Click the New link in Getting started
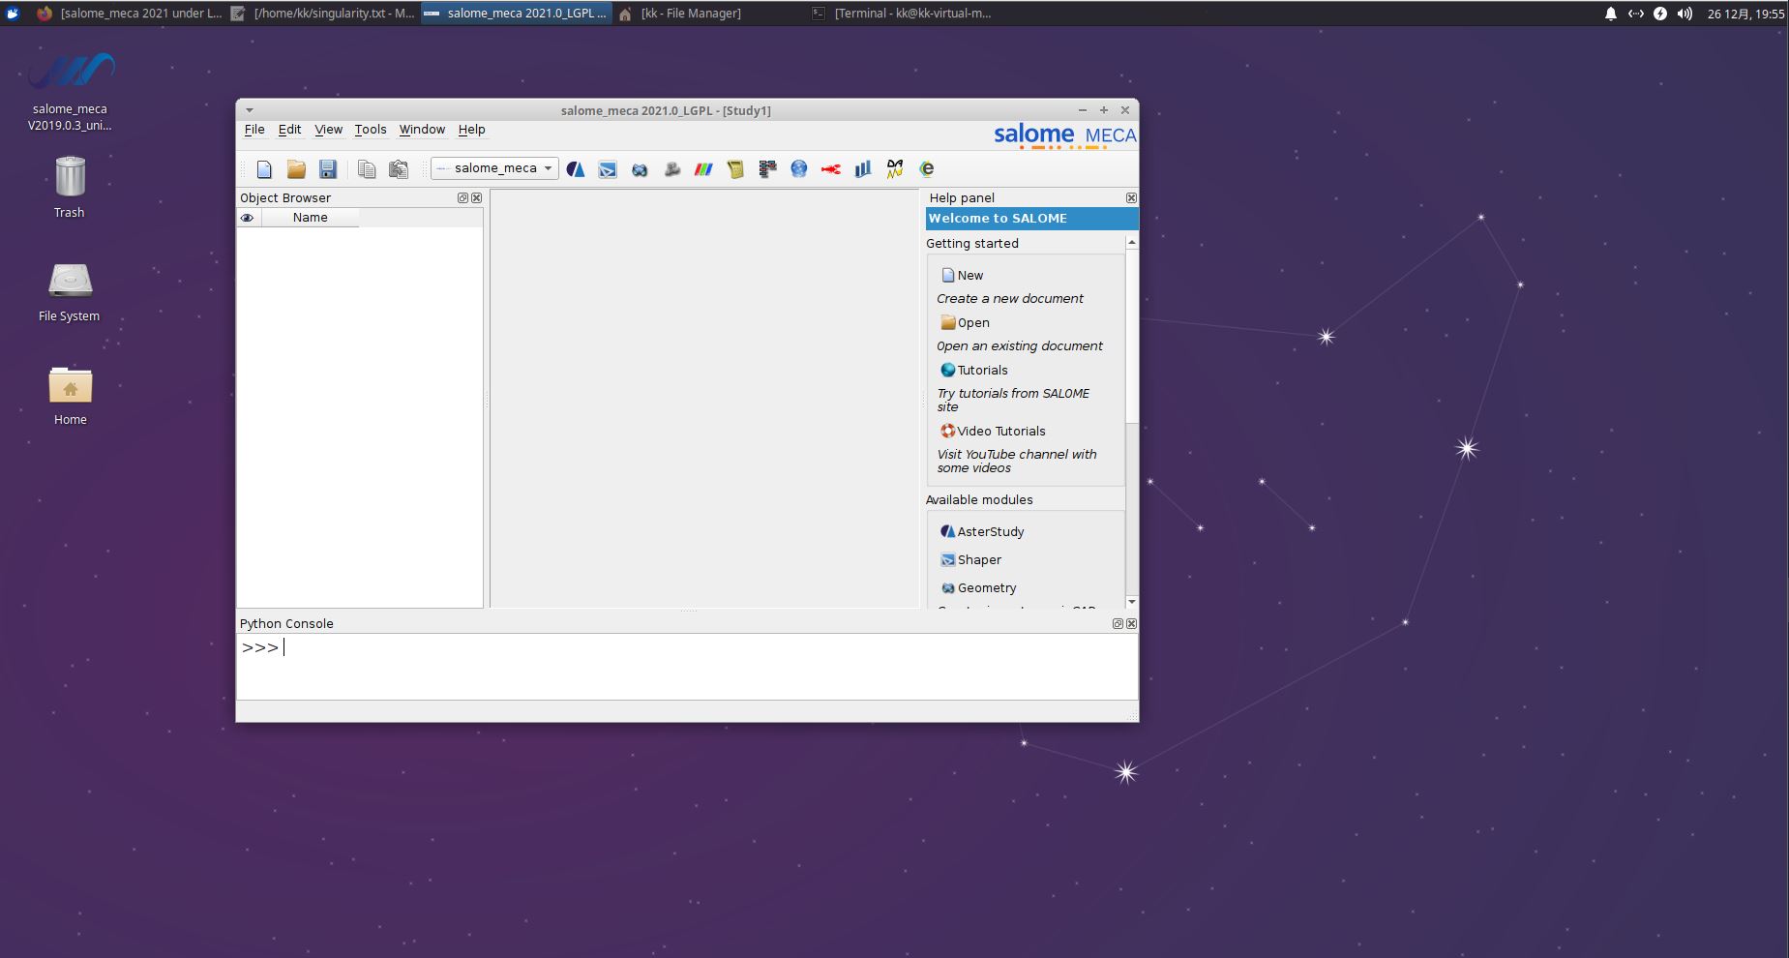This screenshot has width=1789, height=958. tap(970, 276)
